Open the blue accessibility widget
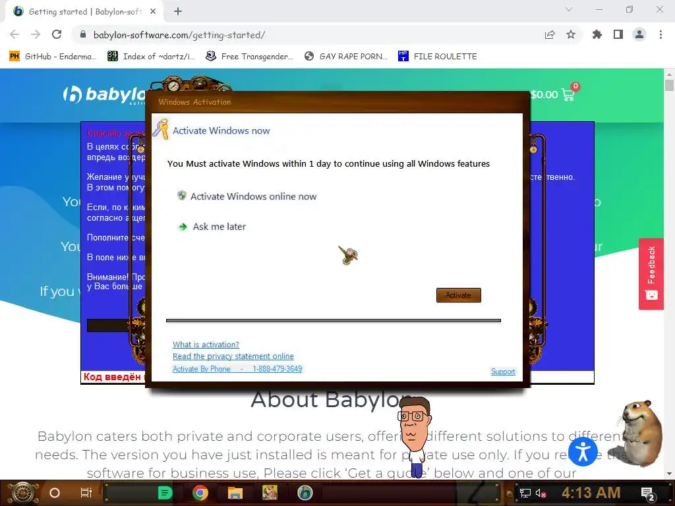 583,451
